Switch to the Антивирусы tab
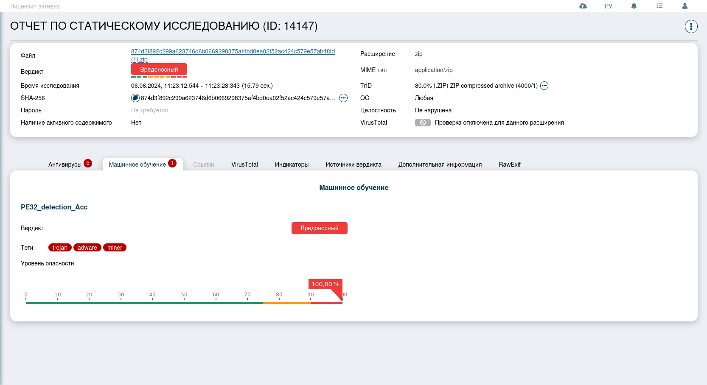This screenshot has width=707, height=385. pos(65,165)
